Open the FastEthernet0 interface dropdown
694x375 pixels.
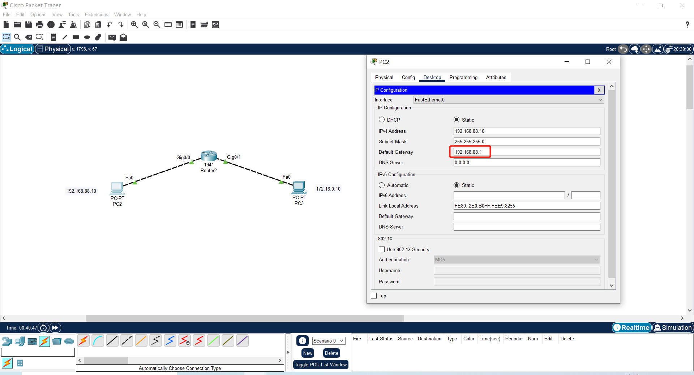pyautogui.click(x=509, y=100)
